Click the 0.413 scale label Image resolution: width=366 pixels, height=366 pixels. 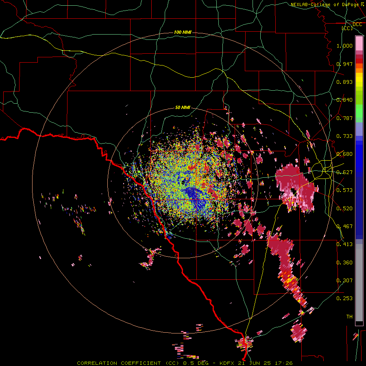pyautogui.click(x=344, y=244)
